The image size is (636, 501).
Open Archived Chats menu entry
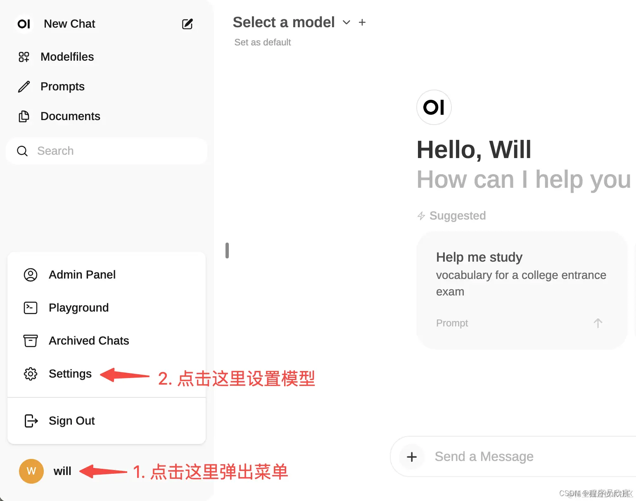coord(107,341)
